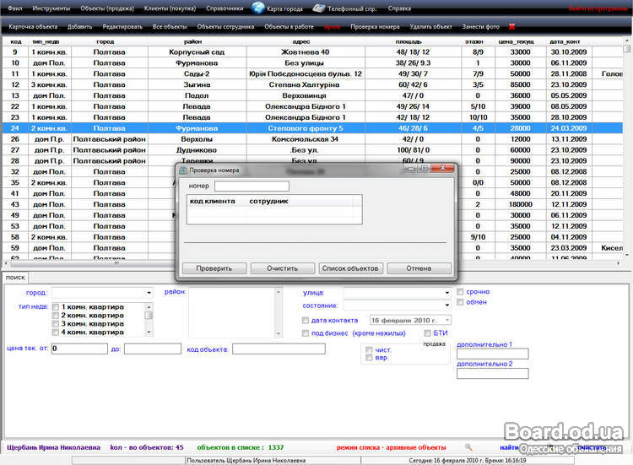Click the тип недв list scrollbar
Screen dimensions: 633x465
click(149, 321)
